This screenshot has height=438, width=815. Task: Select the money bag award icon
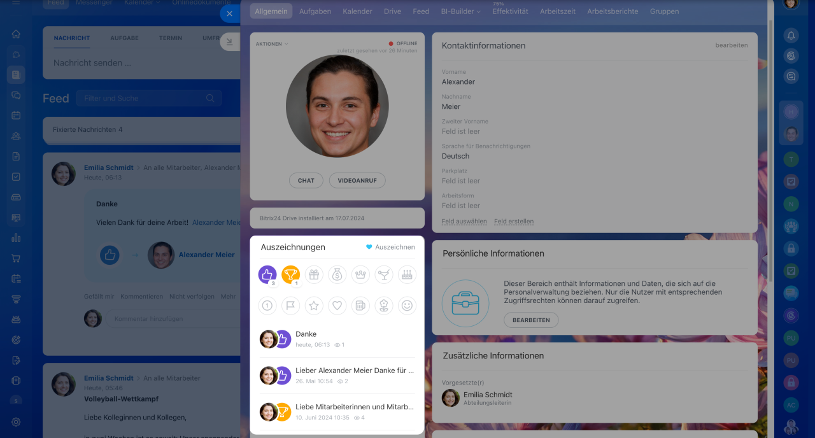[337, 274]
